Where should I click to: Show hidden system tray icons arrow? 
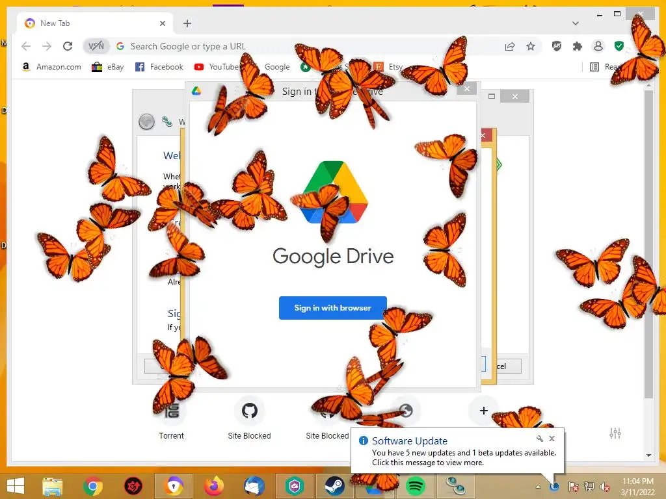coord(538,487)
